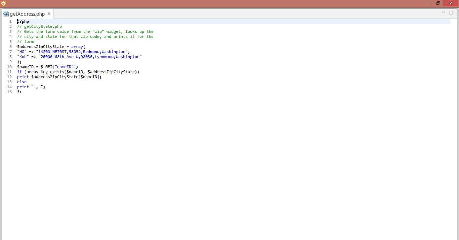The width and height of the screenshot is (459, 240).
Task: Click the orange gear application icon
Action: coord(3,3)
